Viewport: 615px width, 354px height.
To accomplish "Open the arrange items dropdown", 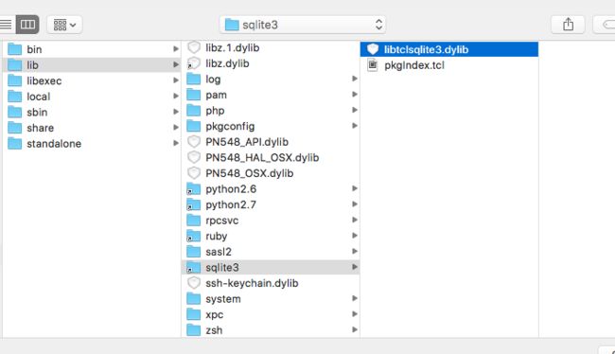I will [x=64, y=25].
